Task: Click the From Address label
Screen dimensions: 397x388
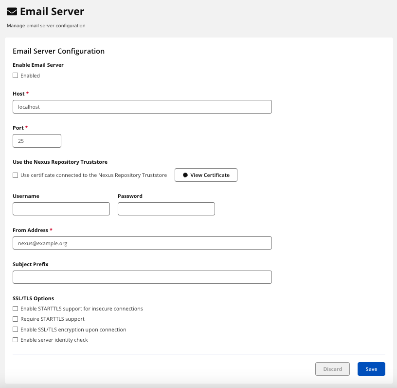Action: pyautogui.click(x=30, y=230)
